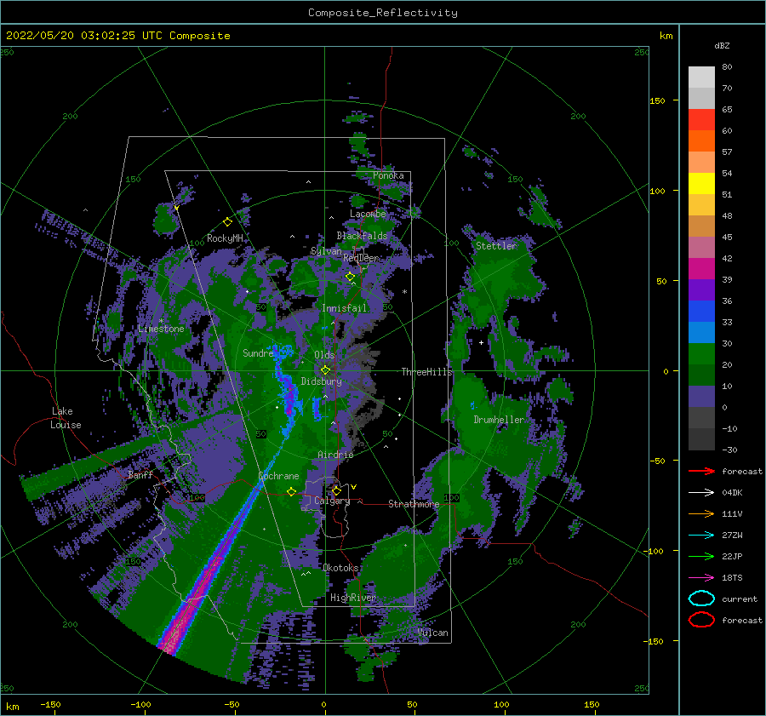Click the dBZ legend heading
The image size is (766, 716).
pyautogui.click(x=722, y=45)
